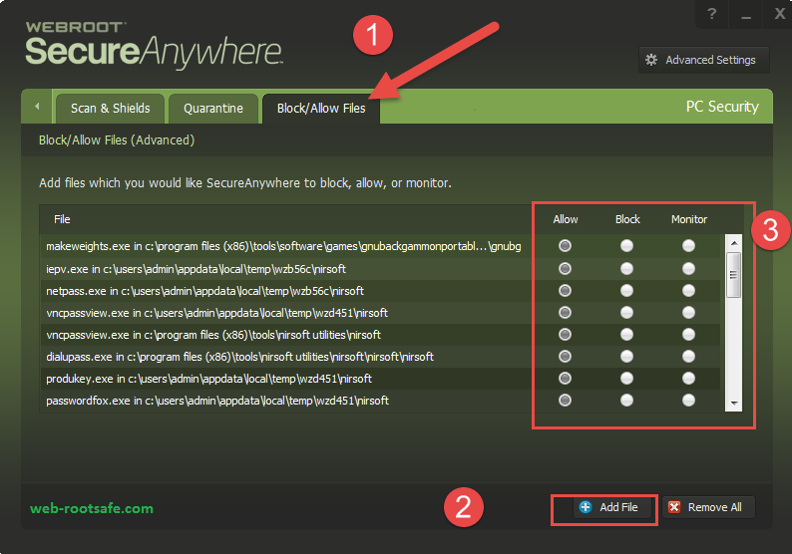792x554 pixels.
Task: Set netpass.exe to Block
Action: click(x=626, y=291)
